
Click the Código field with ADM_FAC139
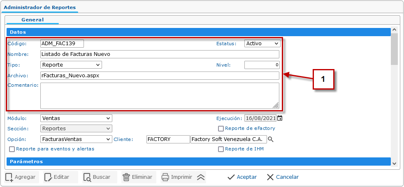(x=62, y=44)
